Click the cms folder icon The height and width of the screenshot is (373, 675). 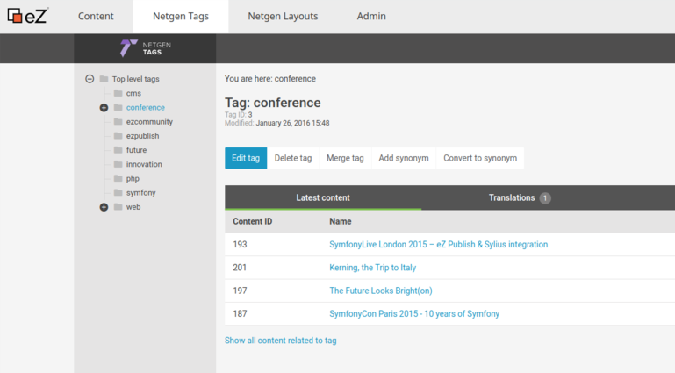coord(118,93)
